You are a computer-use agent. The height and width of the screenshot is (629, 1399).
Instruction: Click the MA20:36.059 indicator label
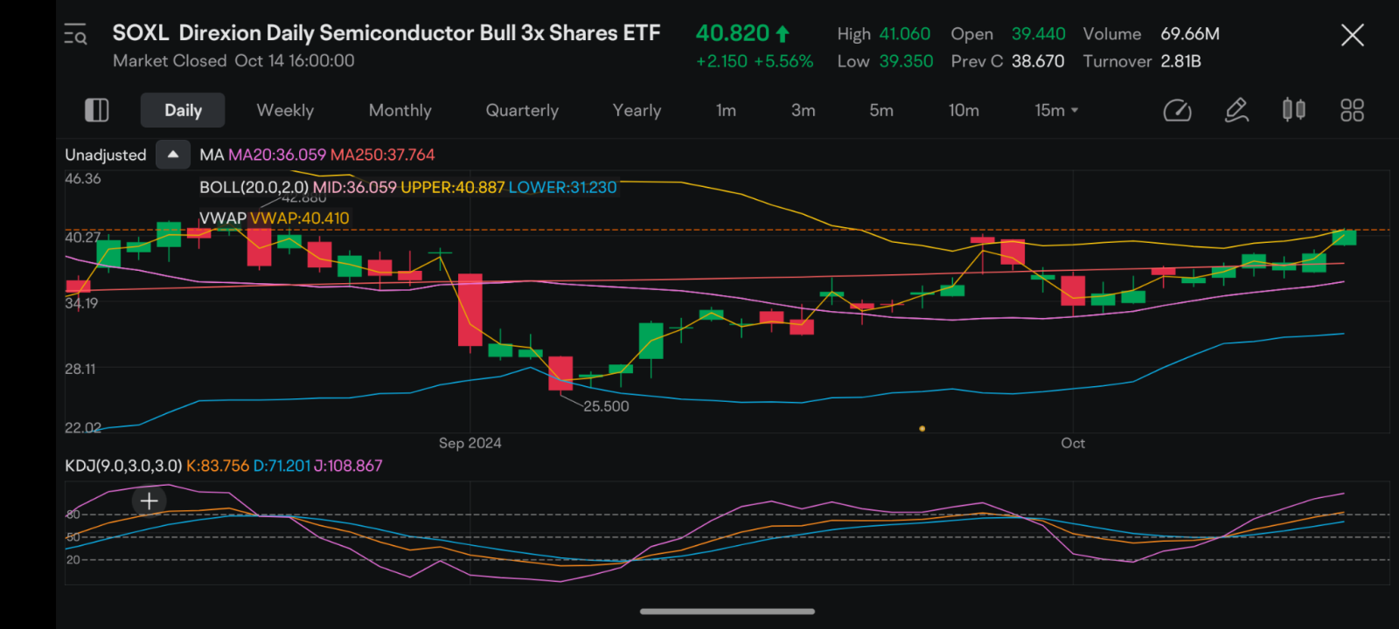[276, 155]
